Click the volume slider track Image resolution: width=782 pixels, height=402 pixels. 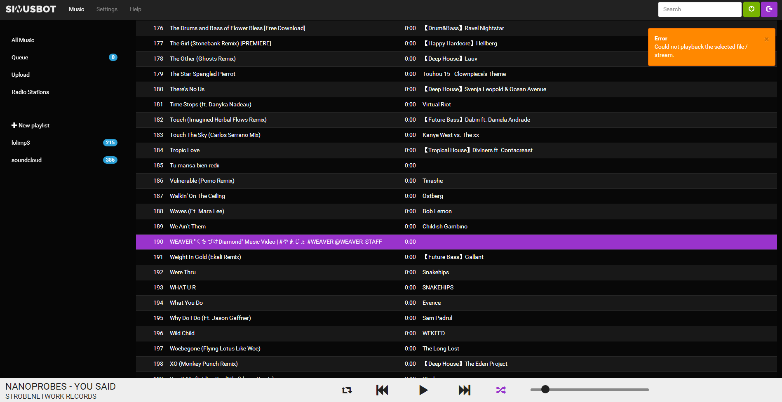click(x=589, y=390)
